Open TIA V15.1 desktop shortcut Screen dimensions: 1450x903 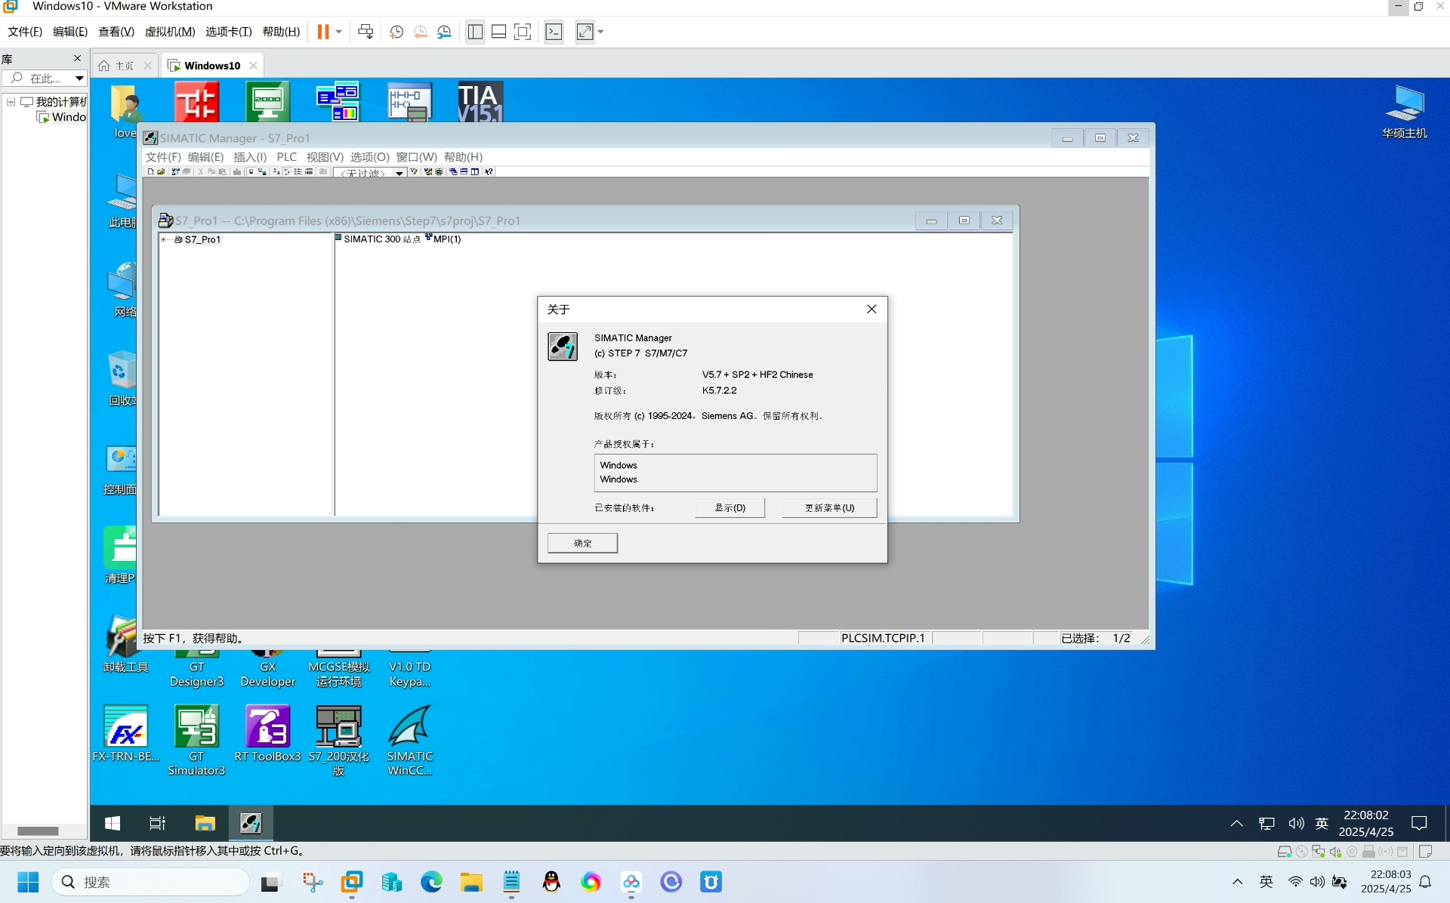click(x=480, y=102)
